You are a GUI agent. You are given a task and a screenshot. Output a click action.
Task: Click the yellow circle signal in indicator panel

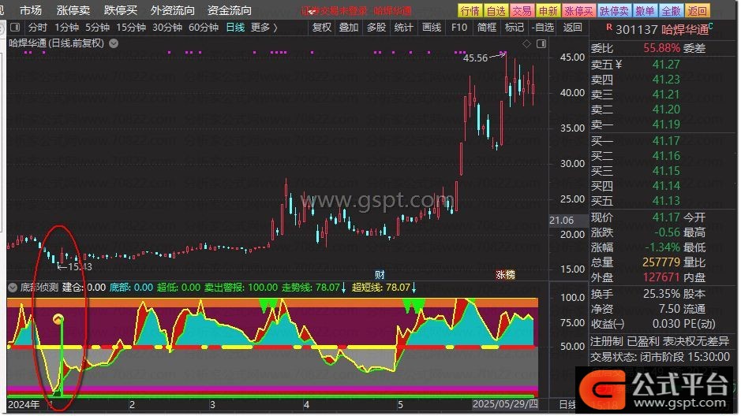[58, 319]
